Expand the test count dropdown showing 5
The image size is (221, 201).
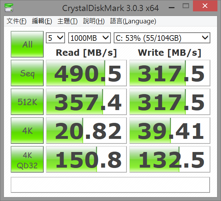[55, 38]
